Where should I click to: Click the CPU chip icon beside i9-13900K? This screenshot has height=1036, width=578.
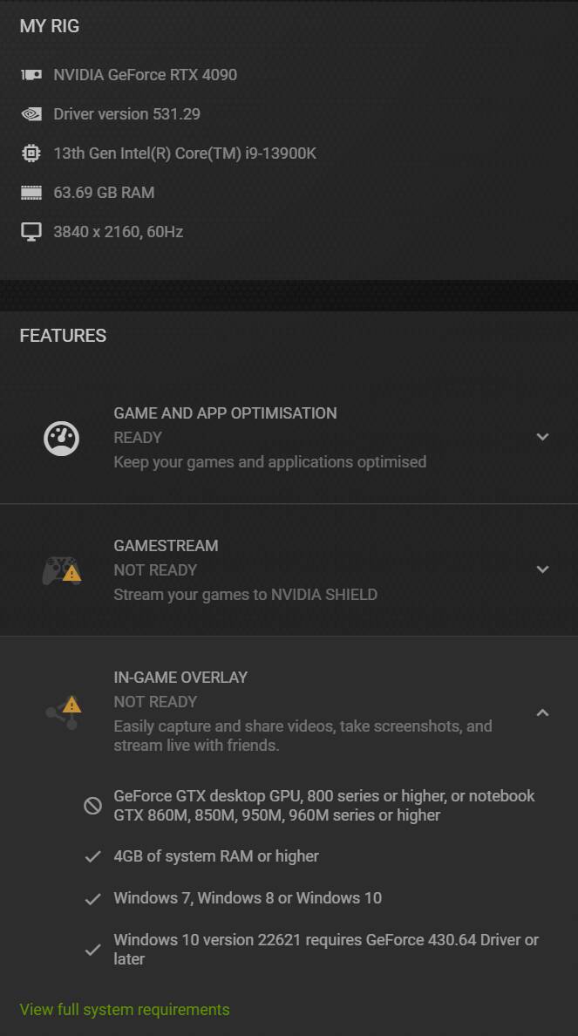[31, 153]
